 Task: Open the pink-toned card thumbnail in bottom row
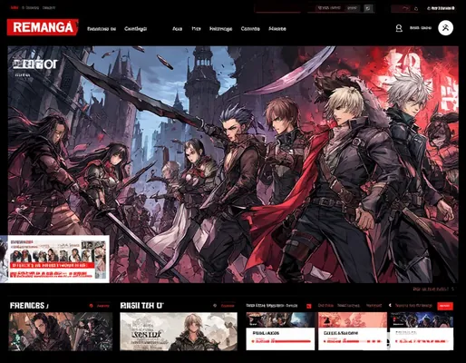click(353, 319)
